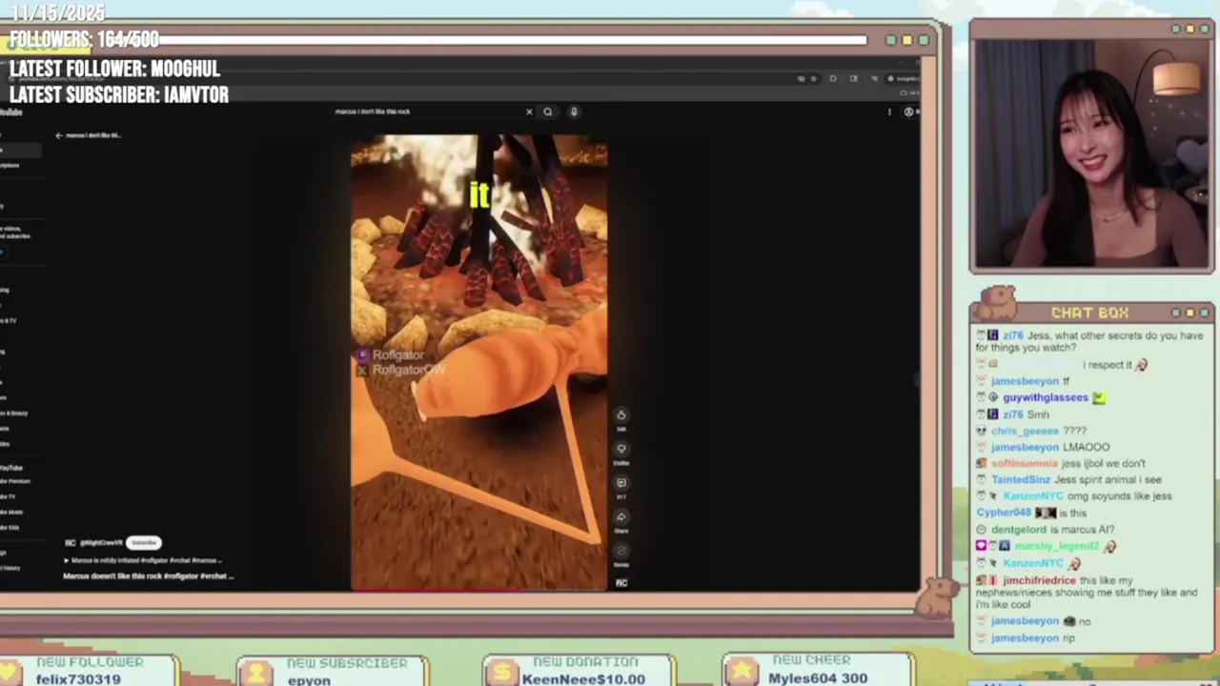Open the YouTube logo in the sidebar header
The width and height of the screenshot is (1220, 686).
click(10, 111)
